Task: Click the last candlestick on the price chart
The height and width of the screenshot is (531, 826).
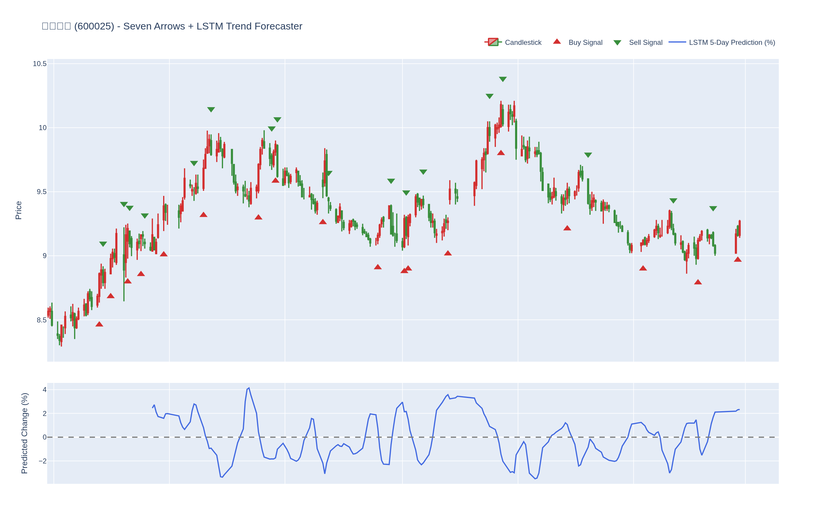Action: click(x=740, y=228)
